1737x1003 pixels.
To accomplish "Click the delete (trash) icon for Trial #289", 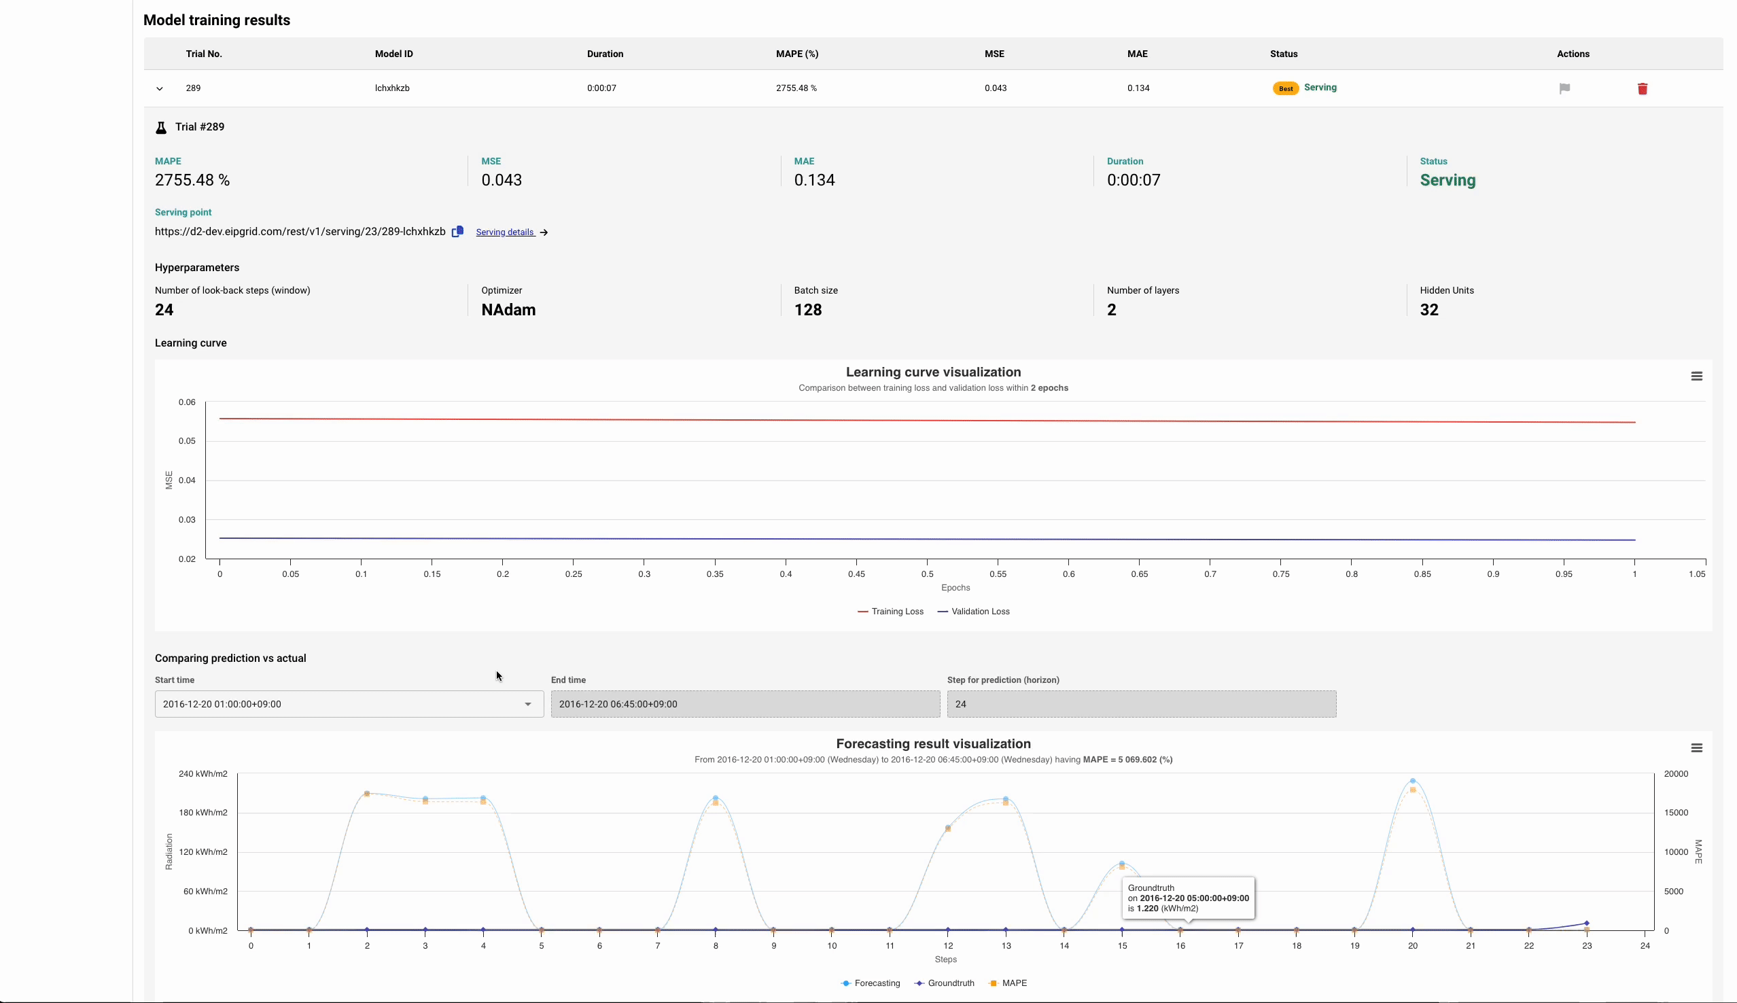I will point(1643,87).
